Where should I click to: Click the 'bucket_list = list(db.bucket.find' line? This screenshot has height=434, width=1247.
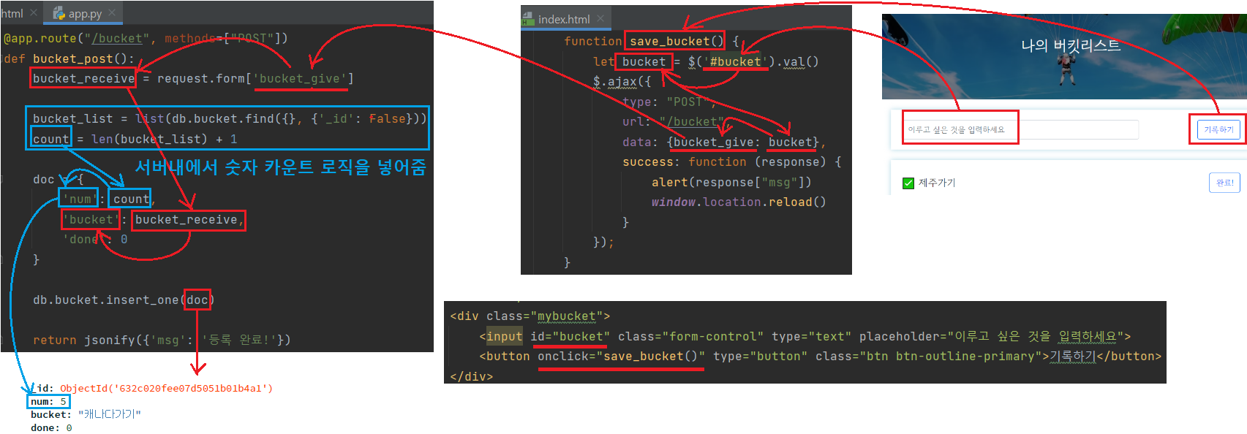(230, 118)
